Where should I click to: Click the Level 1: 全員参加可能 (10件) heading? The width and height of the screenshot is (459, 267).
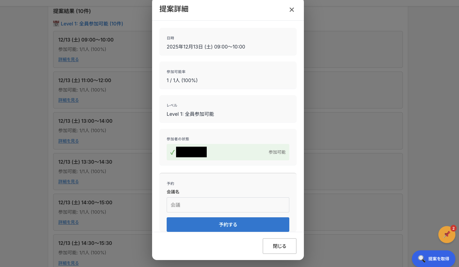[x=92, y=24]
